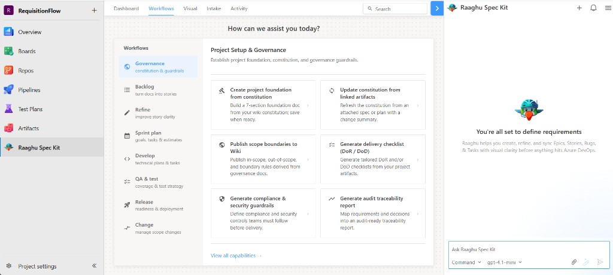The image size is (613, 275).
Task: Click the Raaghu Spec Kit panel title logo
Action: [453, 8]
